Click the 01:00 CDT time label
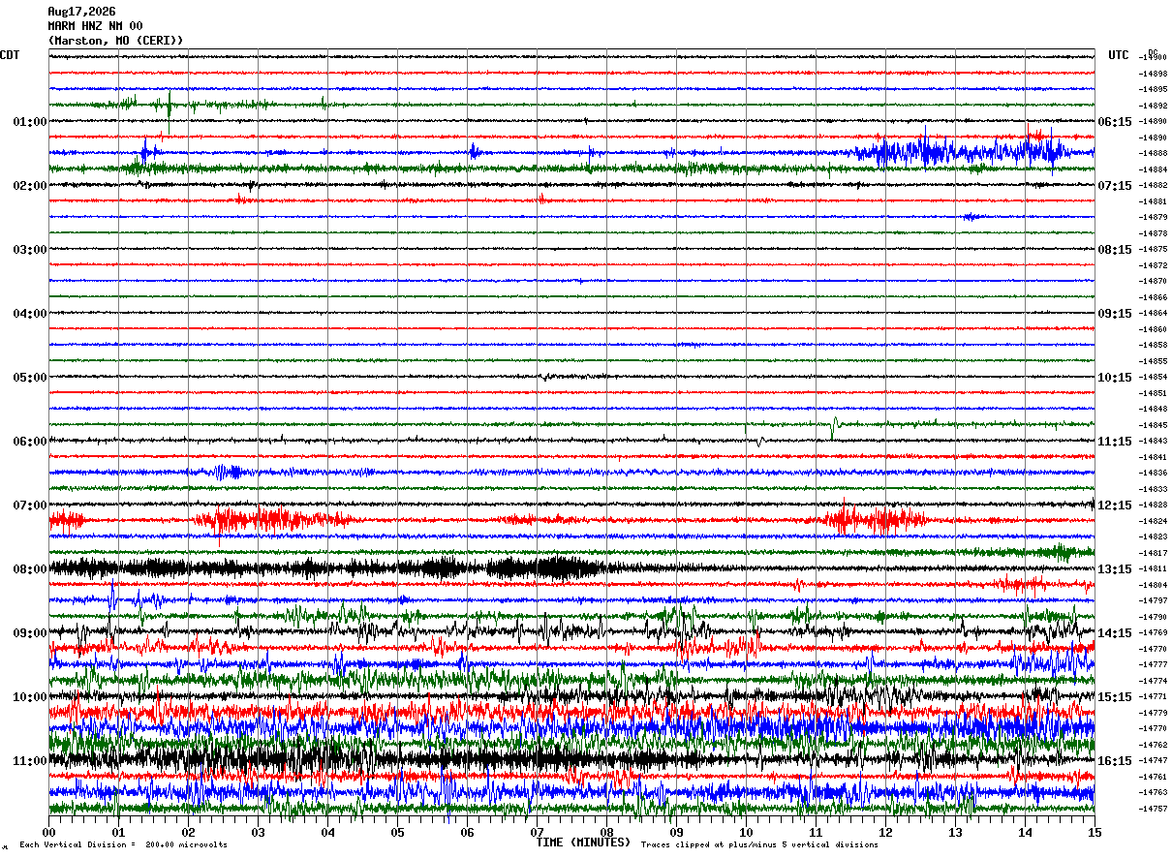The height and width of the screenshot is (858, 1172). coord(29,122)
